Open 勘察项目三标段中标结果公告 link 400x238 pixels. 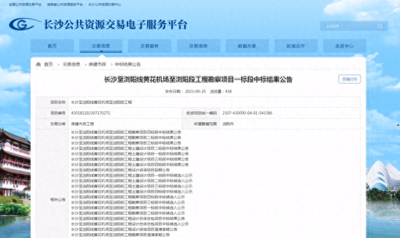tap(126, 143)
